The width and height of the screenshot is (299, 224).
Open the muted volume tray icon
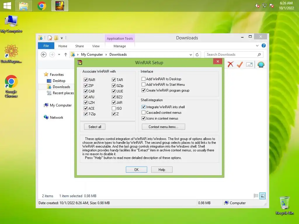point(258,6)
